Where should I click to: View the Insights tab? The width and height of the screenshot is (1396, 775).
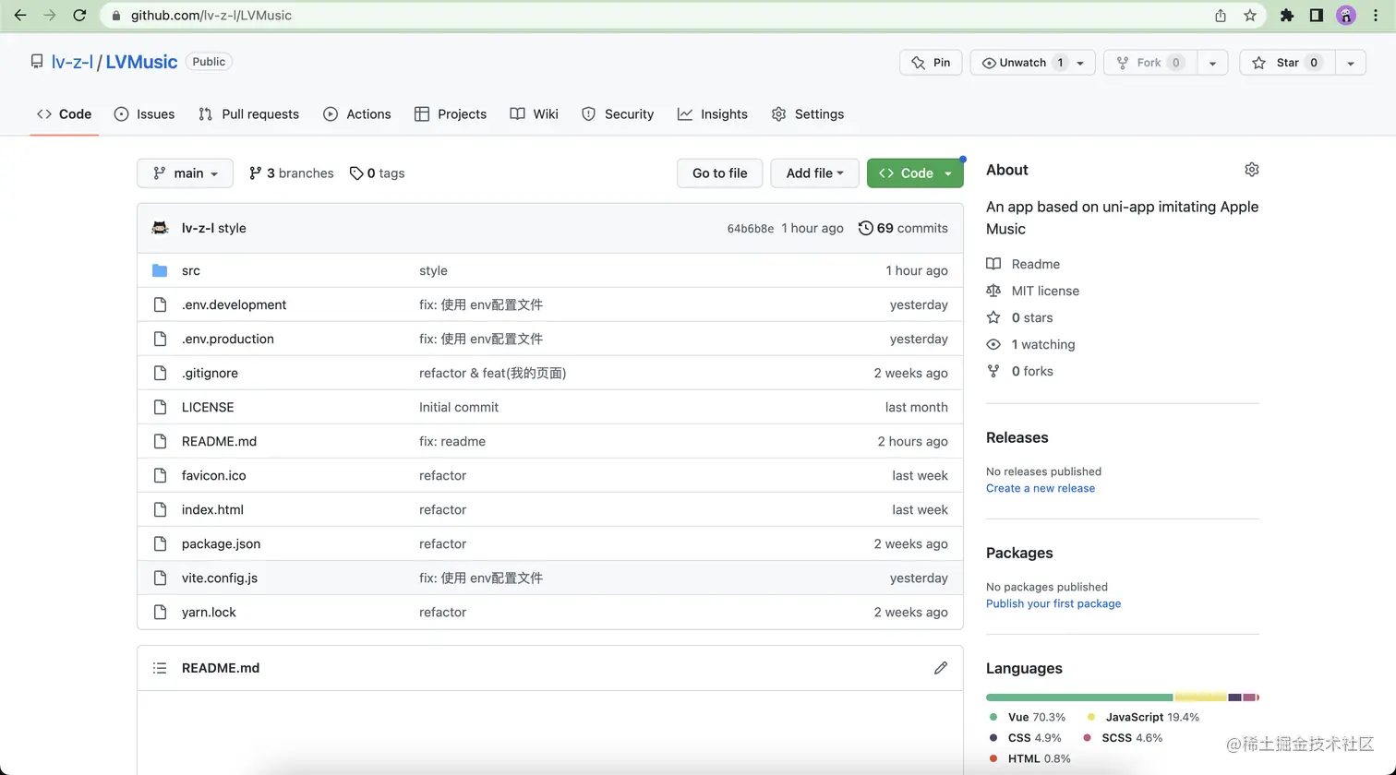click(x=713, y=114)
